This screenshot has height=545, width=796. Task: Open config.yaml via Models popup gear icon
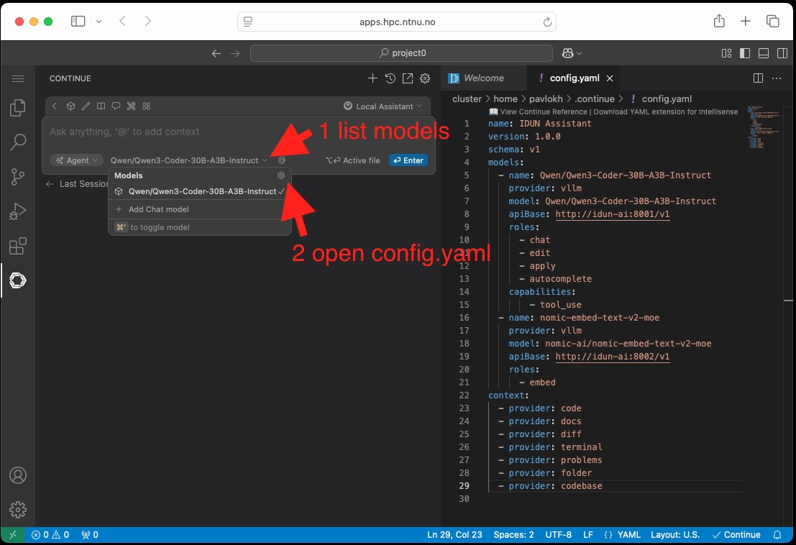280,175
